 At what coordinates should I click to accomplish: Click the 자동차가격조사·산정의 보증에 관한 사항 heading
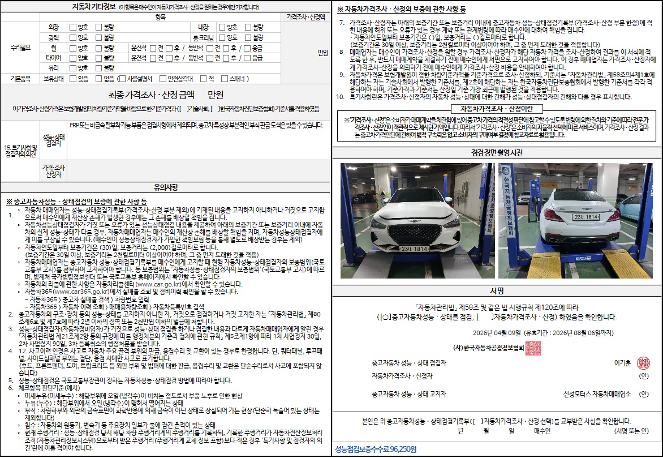[x=401, y=9]
